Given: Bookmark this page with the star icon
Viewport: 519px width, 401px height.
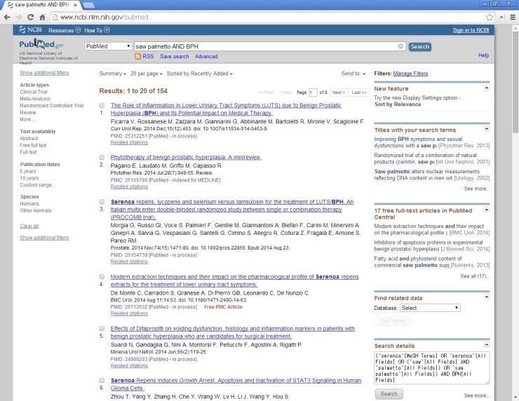Looking at the screenshot, I should (x=490, y=16).
